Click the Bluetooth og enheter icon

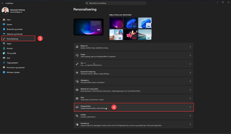(x=4, y=29)
